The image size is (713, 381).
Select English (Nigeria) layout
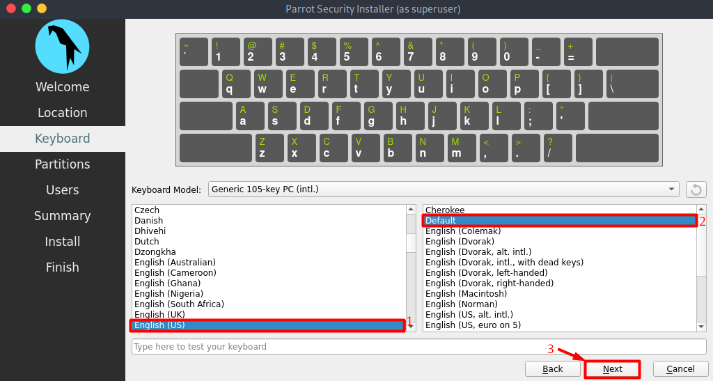point(269,294)
